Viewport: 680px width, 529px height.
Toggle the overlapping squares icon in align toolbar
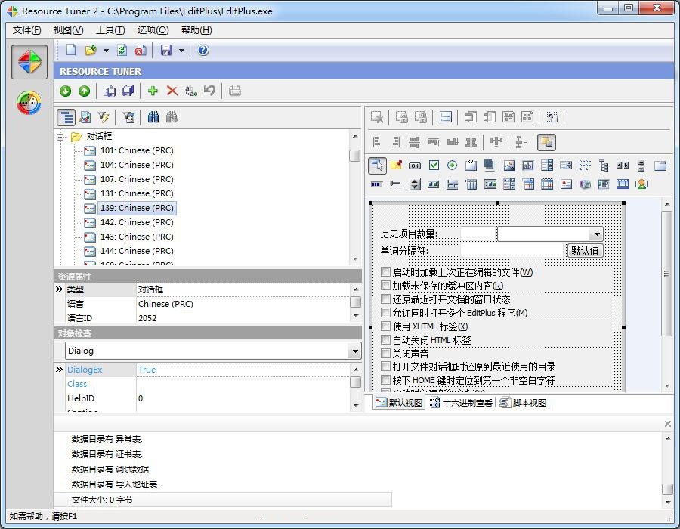click(546, 142)
